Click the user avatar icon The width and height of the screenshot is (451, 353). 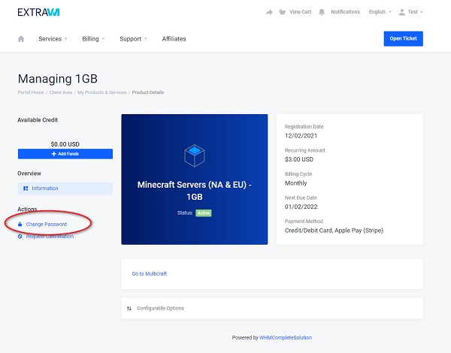pos(402,12)
